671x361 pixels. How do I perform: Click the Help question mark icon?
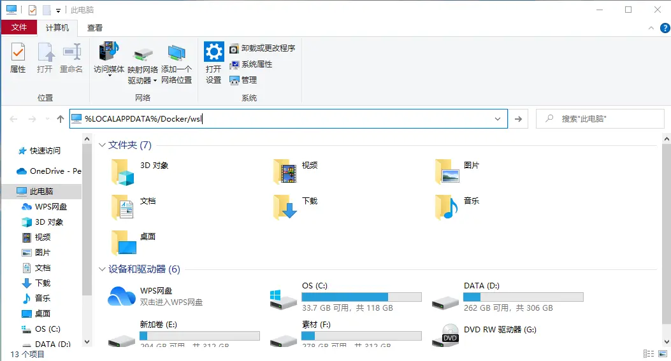click(663, 27)
